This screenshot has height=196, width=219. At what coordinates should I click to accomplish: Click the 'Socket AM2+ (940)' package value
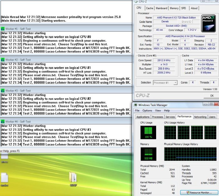[176, 26]
